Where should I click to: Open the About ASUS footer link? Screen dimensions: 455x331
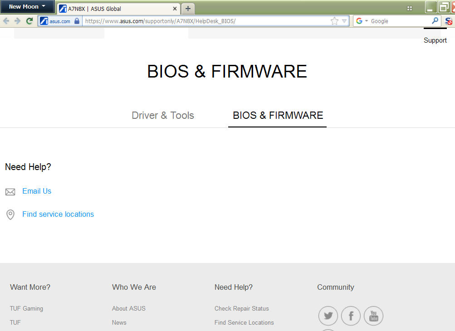tap(129, 309)
